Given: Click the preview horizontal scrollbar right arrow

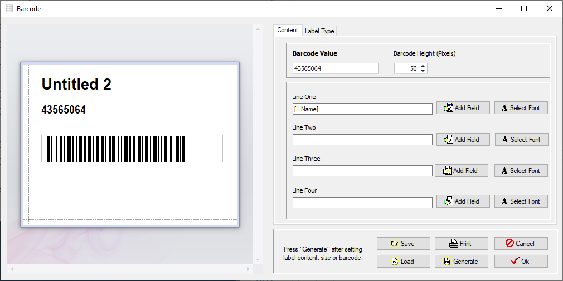Looking at the screenshot, I should [249, 269].
